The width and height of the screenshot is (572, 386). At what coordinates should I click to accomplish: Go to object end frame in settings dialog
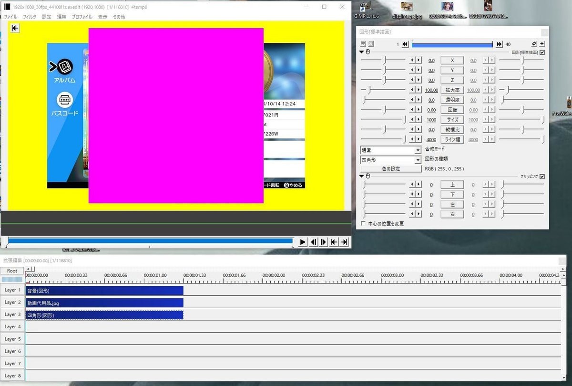pos(499,44)
